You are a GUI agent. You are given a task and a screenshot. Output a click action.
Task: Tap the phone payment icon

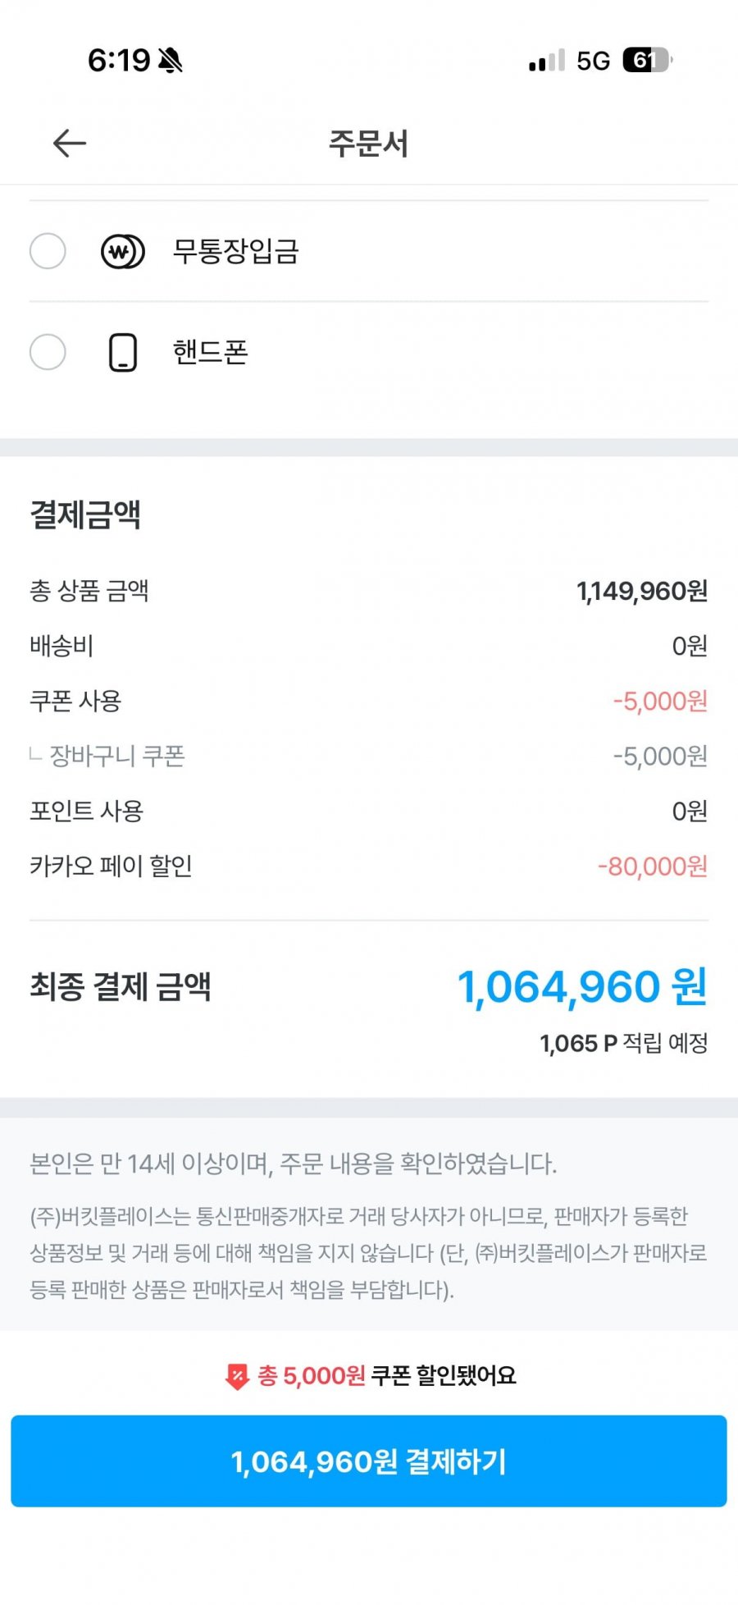(123, 353)
